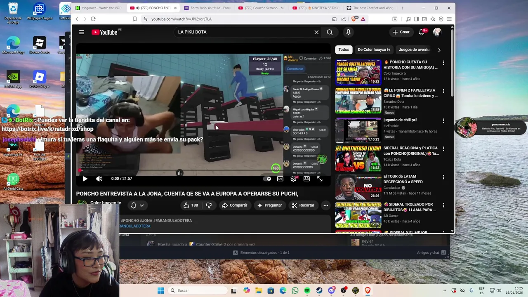Open the #RANDULADOTERA hashtag link

point(135,226)
